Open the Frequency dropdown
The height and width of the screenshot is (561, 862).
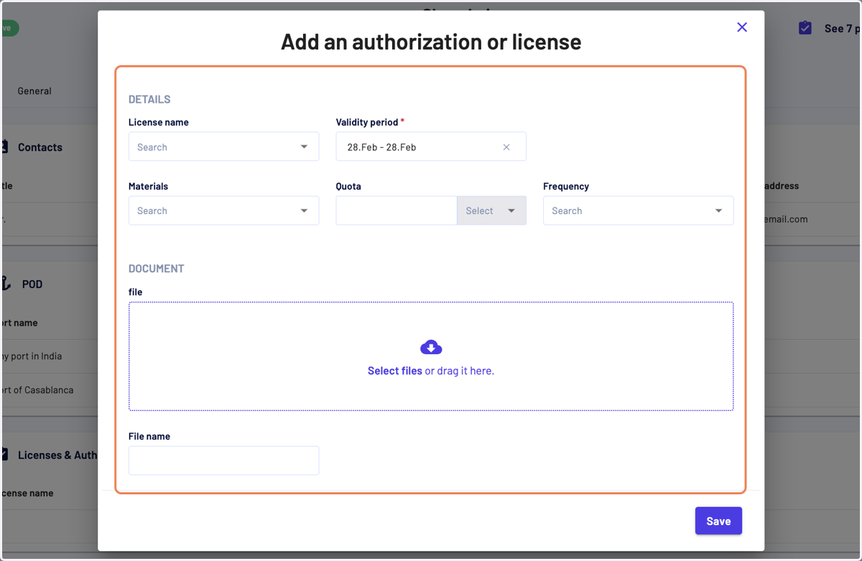click(x=638, y=210)
